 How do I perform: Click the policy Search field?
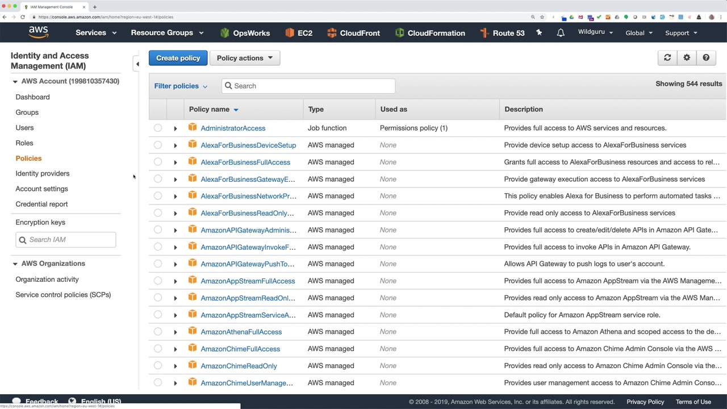tap(308, 86)
